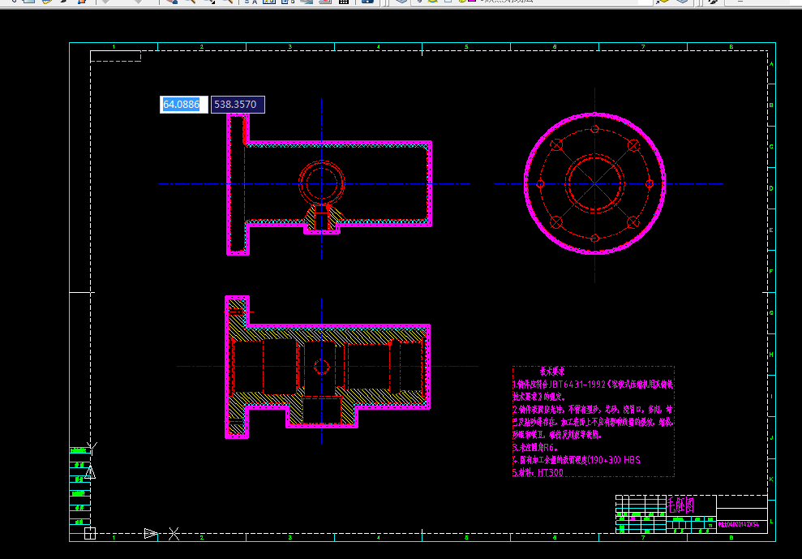Select the small center hole in lower section view

[x=321, y=367]
